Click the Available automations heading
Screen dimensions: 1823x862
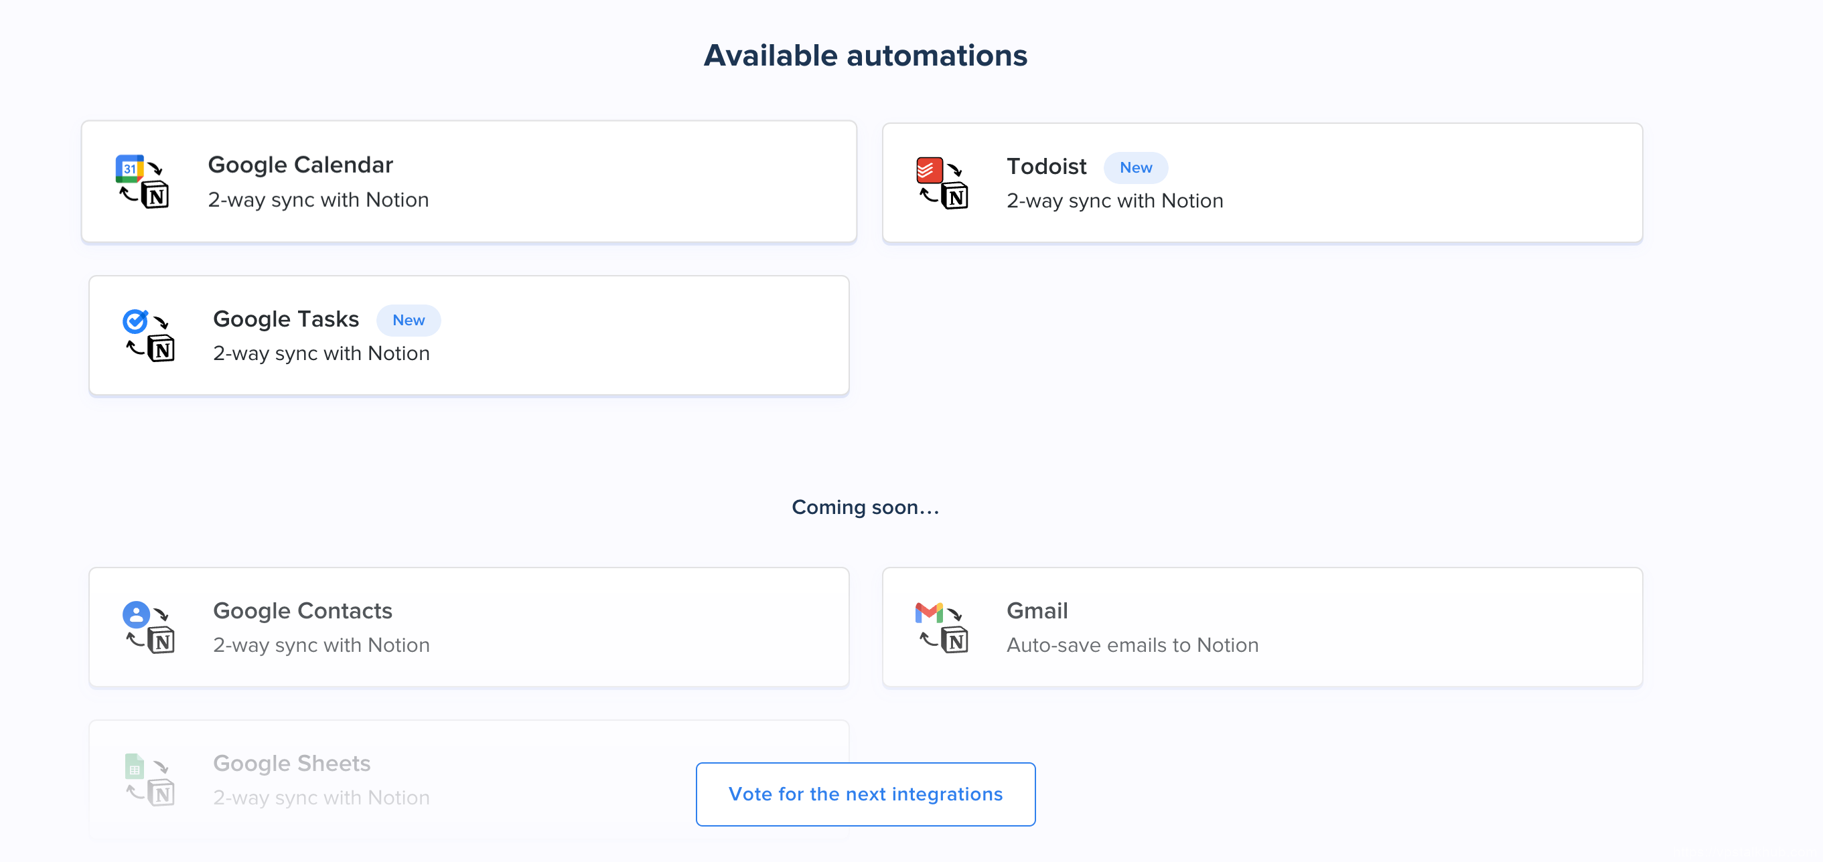pos(865,55)
